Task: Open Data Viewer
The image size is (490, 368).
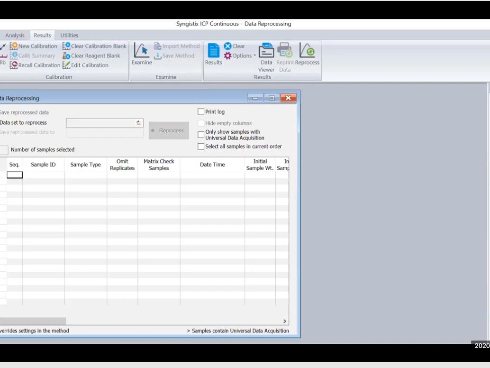Action: (266, 57)
